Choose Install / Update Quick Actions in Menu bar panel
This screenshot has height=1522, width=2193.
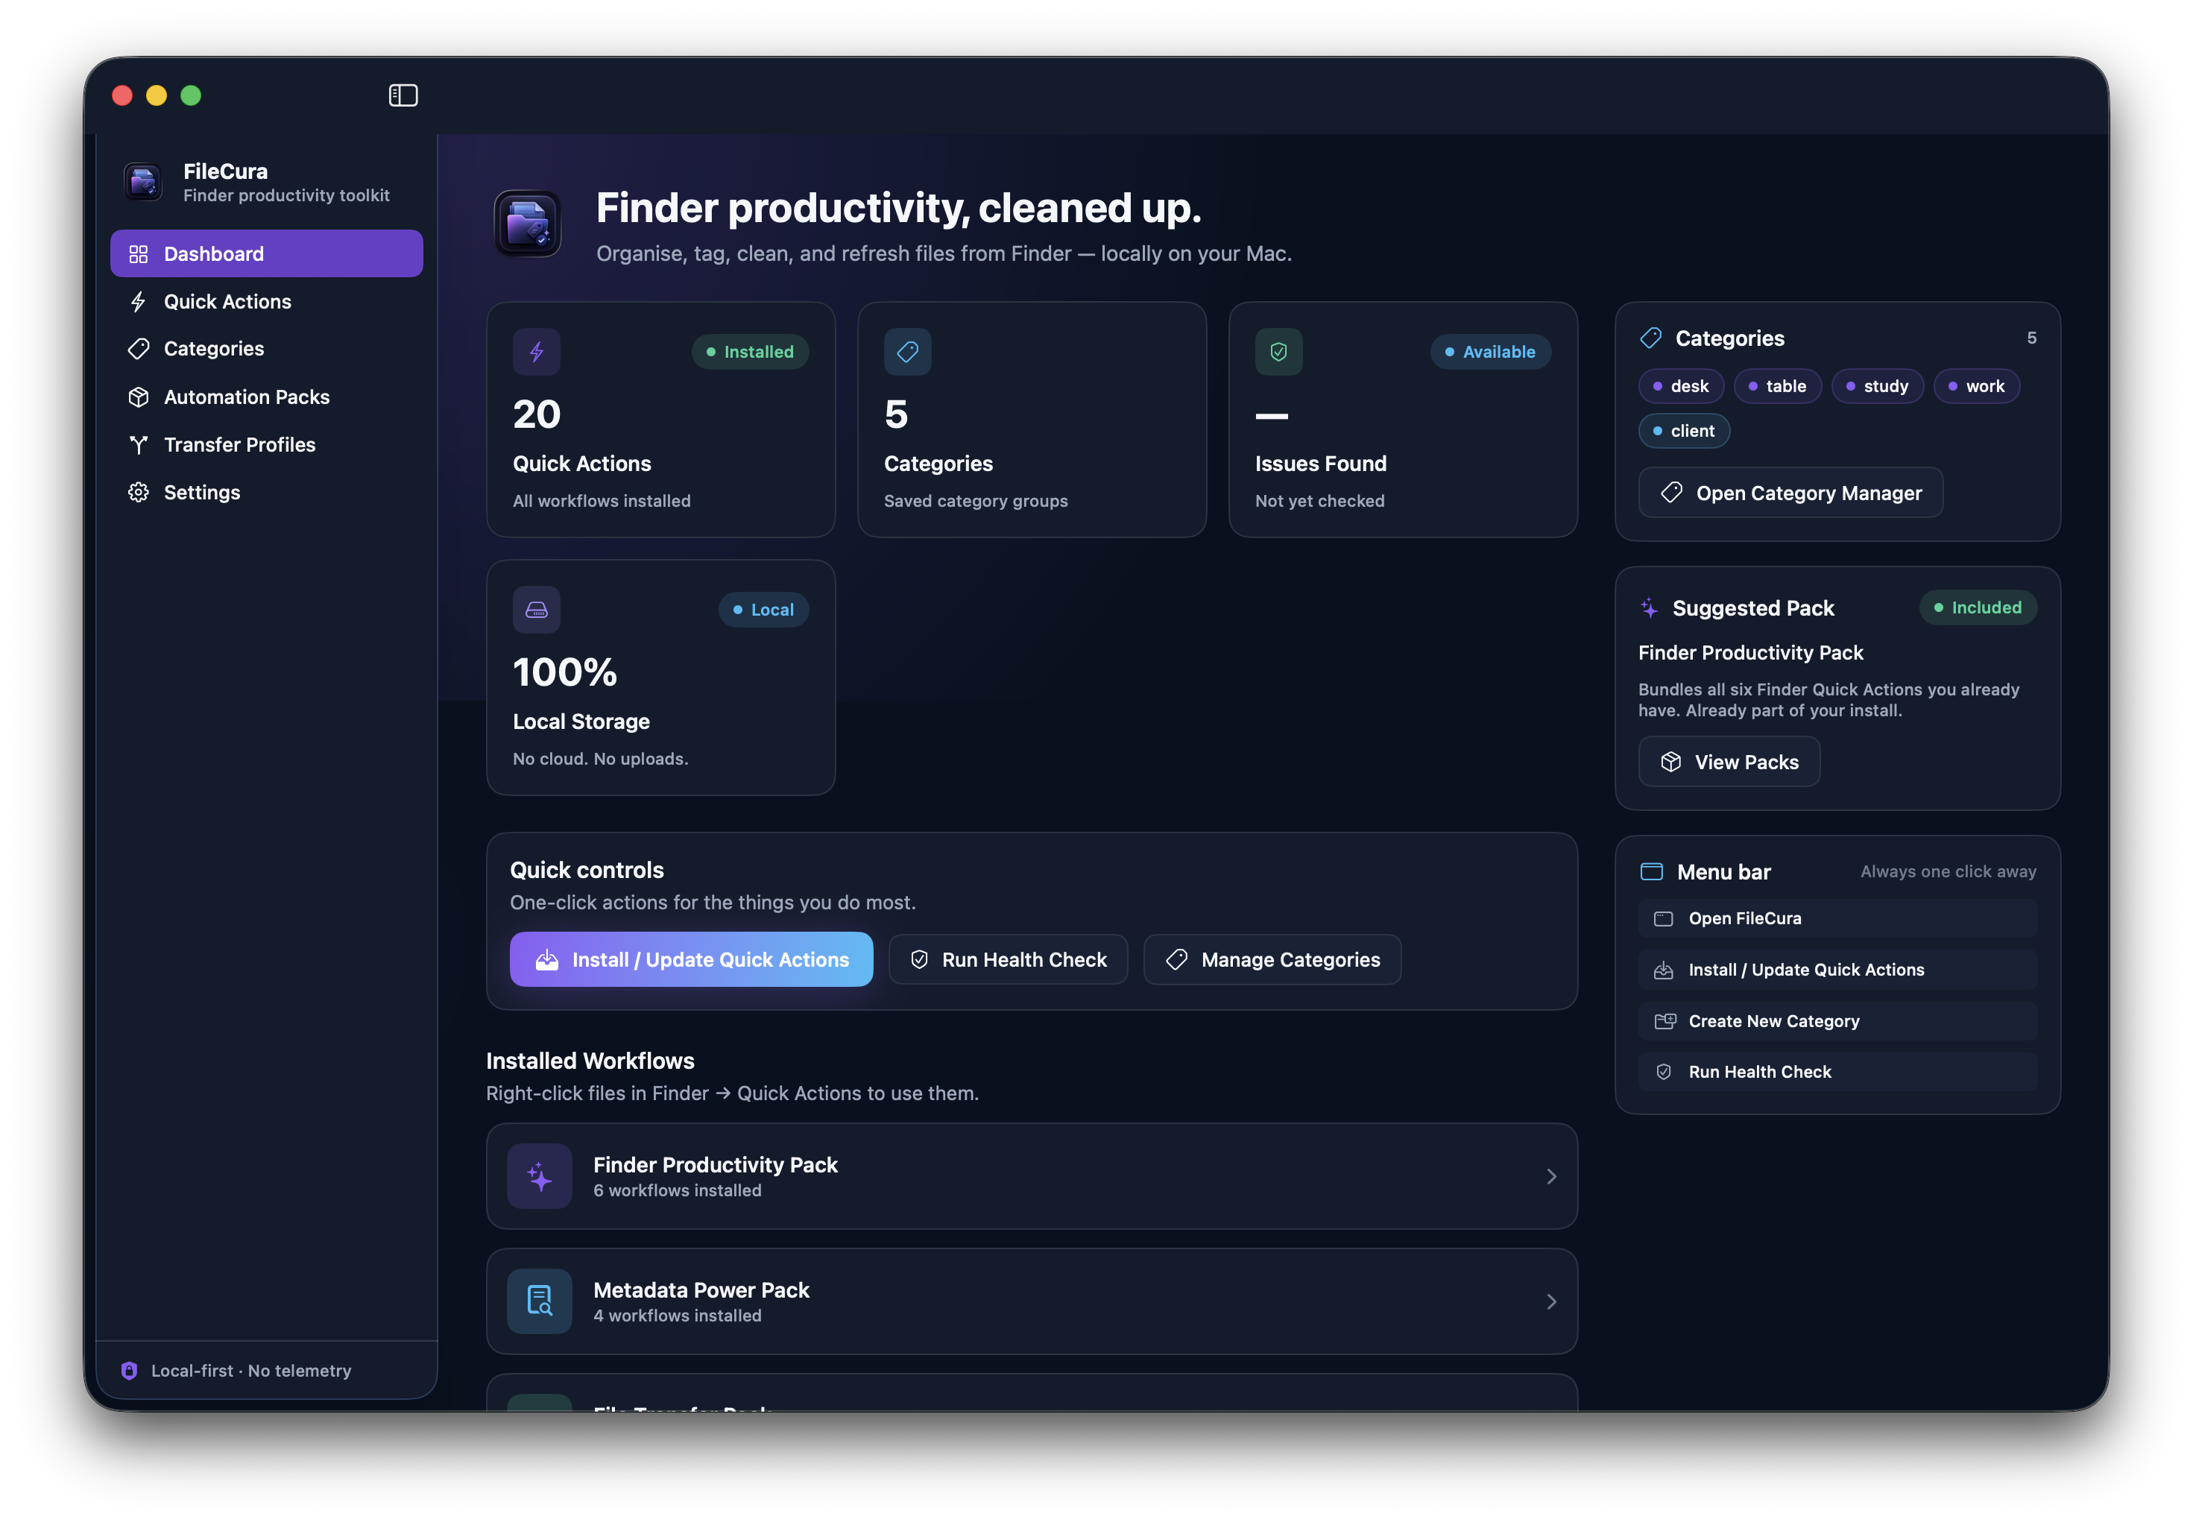(x=1838, y=970)
